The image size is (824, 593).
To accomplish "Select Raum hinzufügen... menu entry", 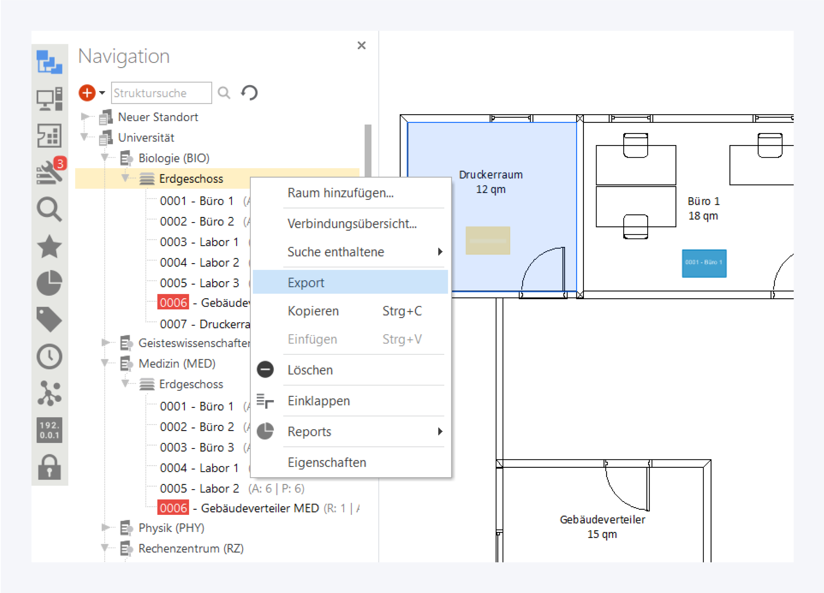I will 340,193.
